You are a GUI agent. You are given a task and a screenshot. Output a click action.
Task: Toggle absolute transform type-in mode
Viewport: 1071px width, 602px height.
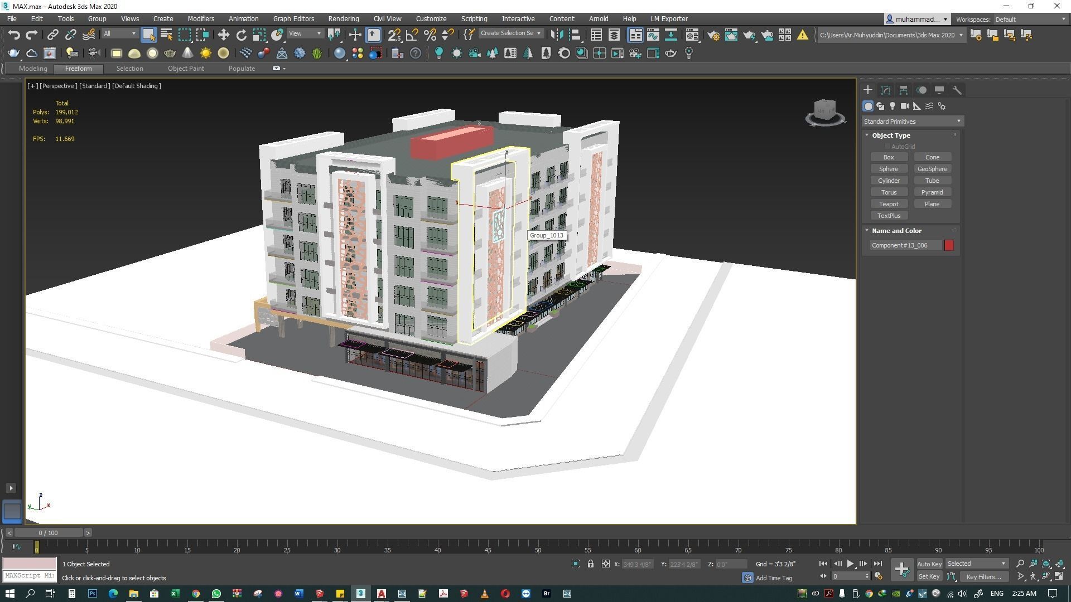[x=605, y=564]
